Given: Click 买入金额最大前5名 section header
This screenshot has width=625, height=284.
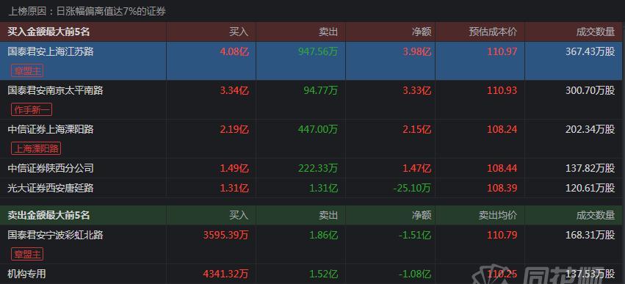Looking at the screenshot, I should (48, 32).
